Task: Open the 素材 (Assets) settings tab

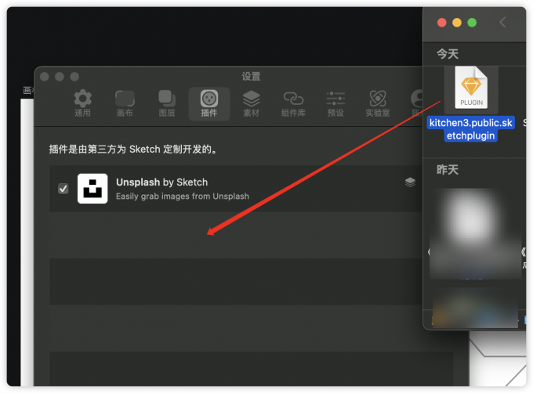Action: [x=251, y=103]
